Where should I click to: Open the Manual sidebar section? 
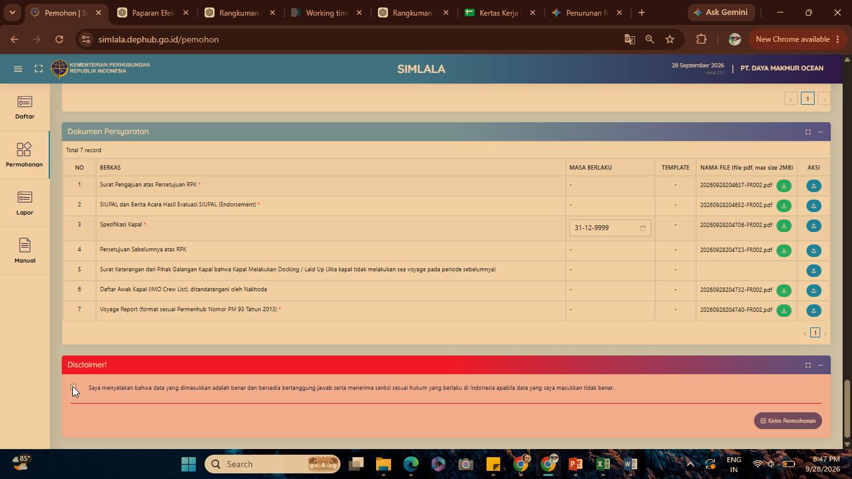tap(25, 251)
